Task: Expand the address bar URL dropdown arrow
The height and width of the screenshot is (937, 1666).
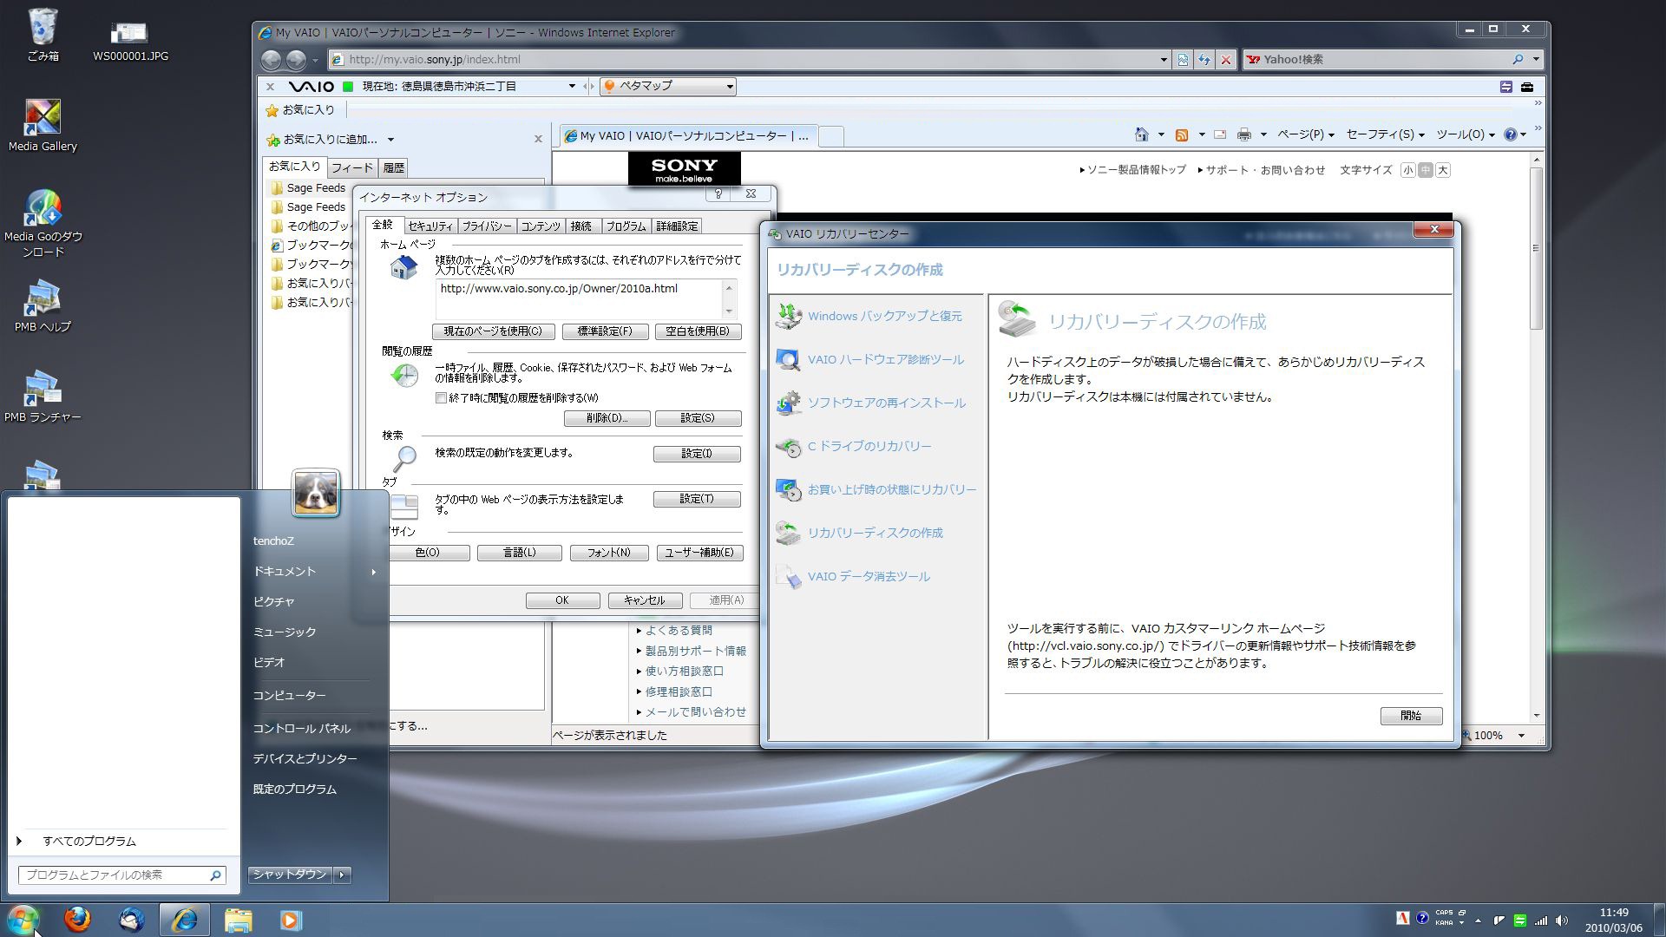Action: click(1164, 60)
